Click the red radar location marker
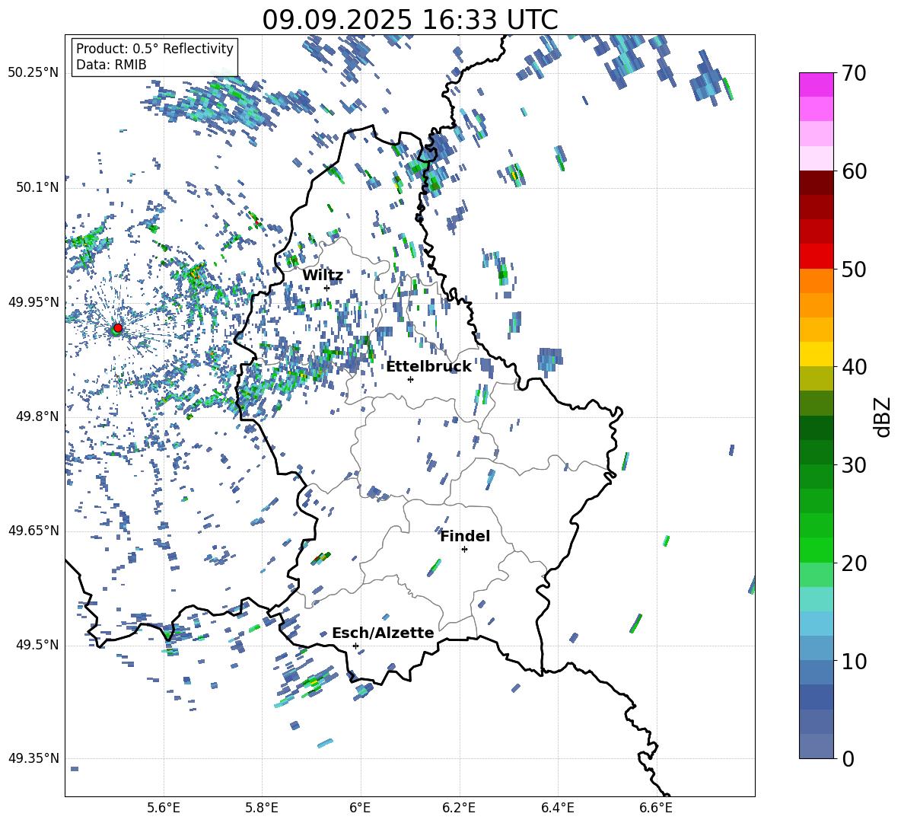Viewport: 901px width, 823px height. [x=118, y=327]
